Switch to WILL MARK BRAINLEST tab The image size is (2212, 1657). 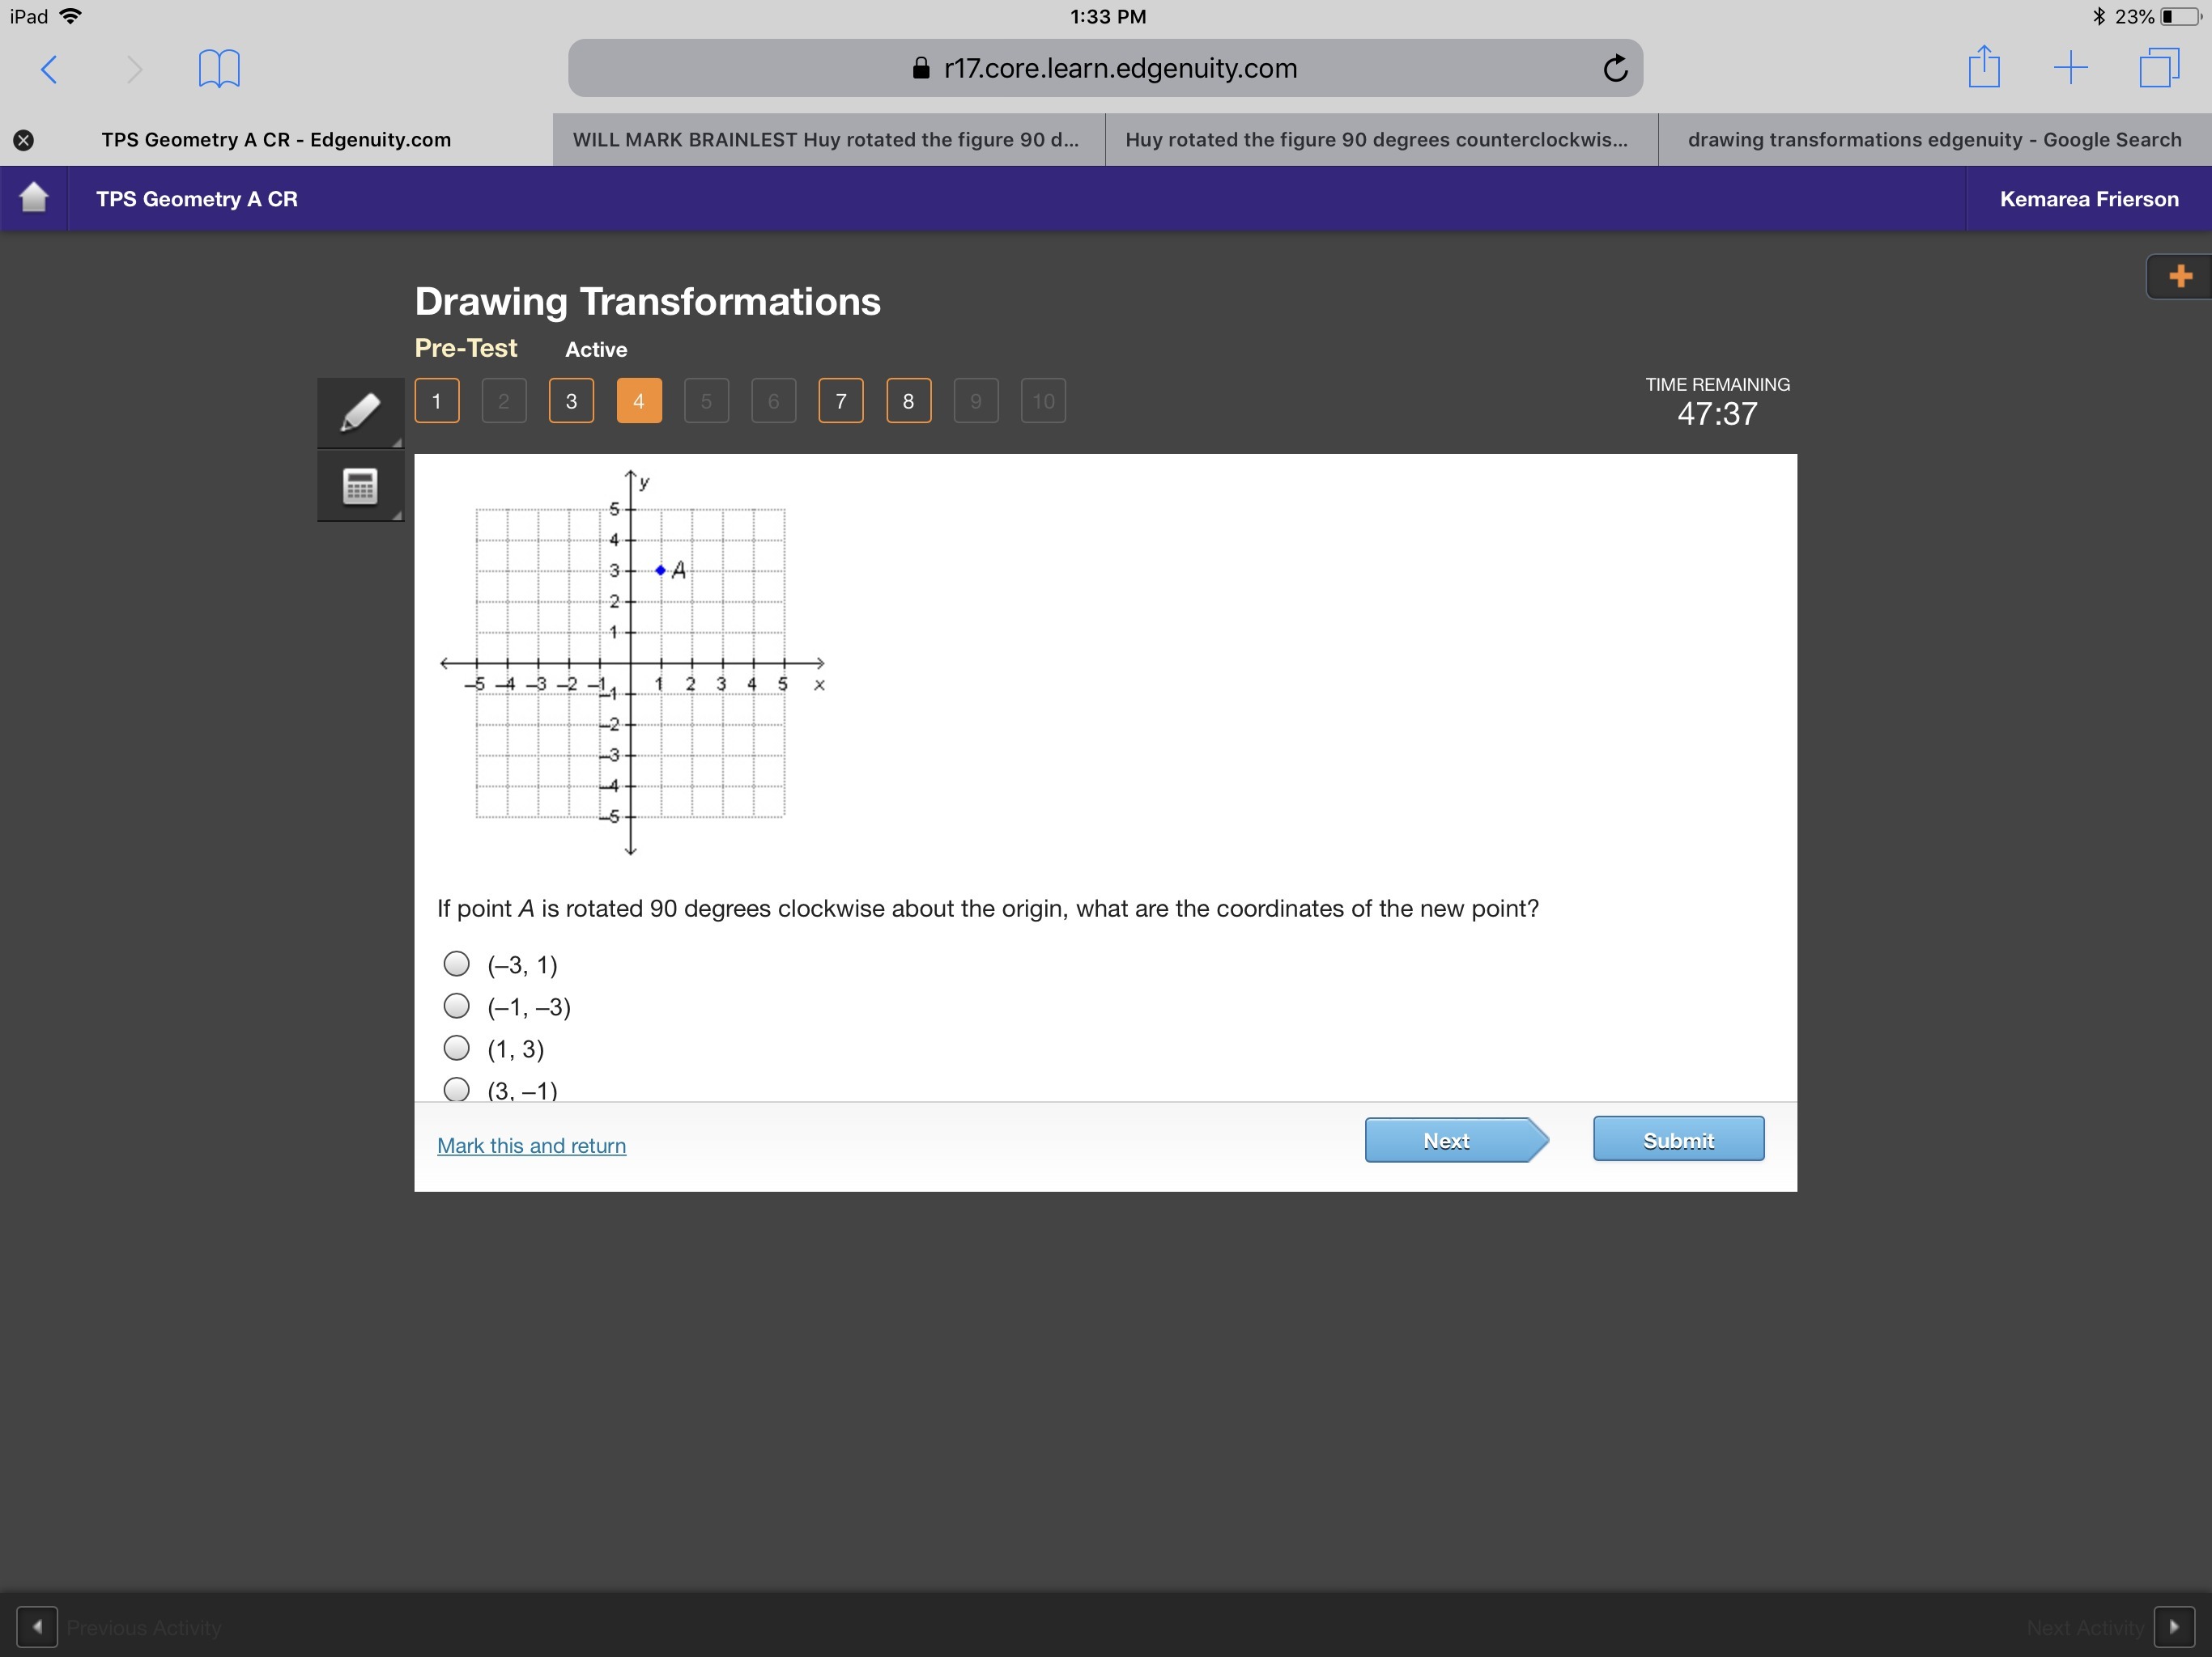pyautogui.click(x=826, y=140)
